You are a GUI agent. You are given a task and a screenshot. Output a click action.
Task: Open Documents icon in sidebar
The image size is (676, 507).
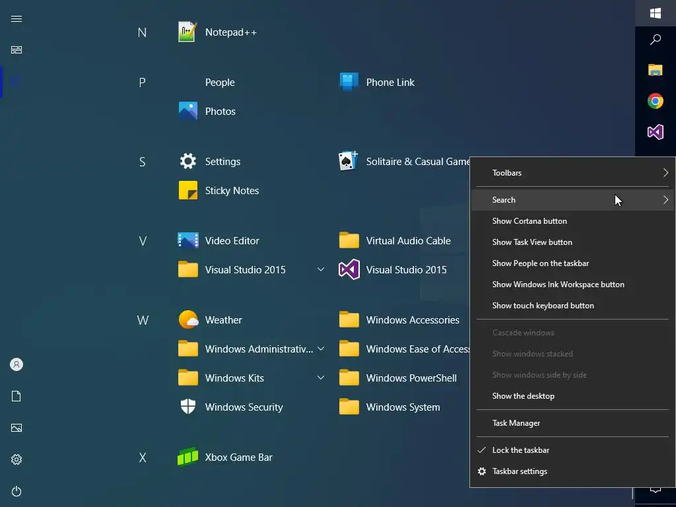(x=17, y=396)
